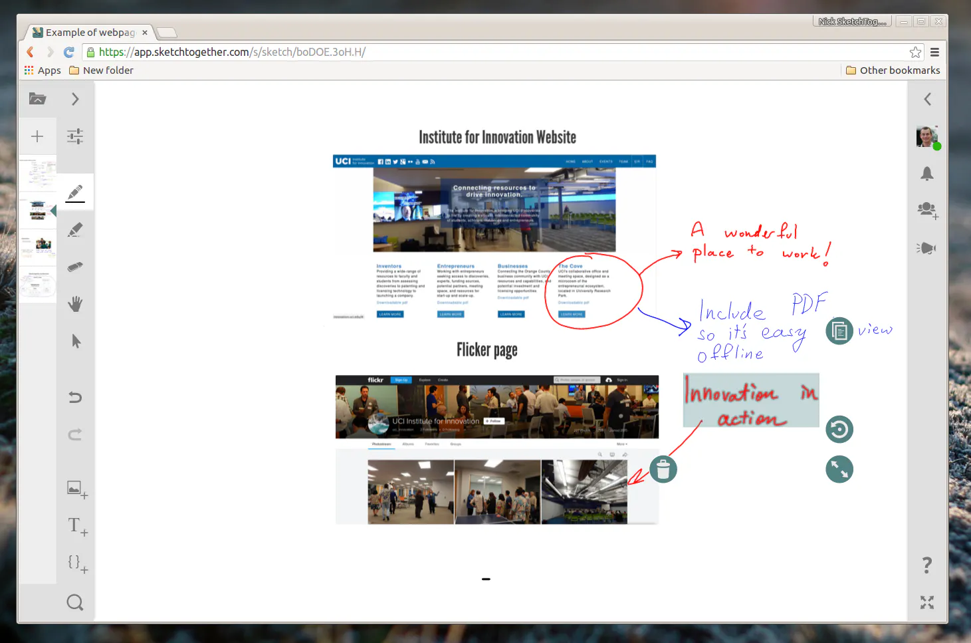Viewport: 971px width, 643px height.
Task: Select the Eraser tool
Action: click(75, 267)
